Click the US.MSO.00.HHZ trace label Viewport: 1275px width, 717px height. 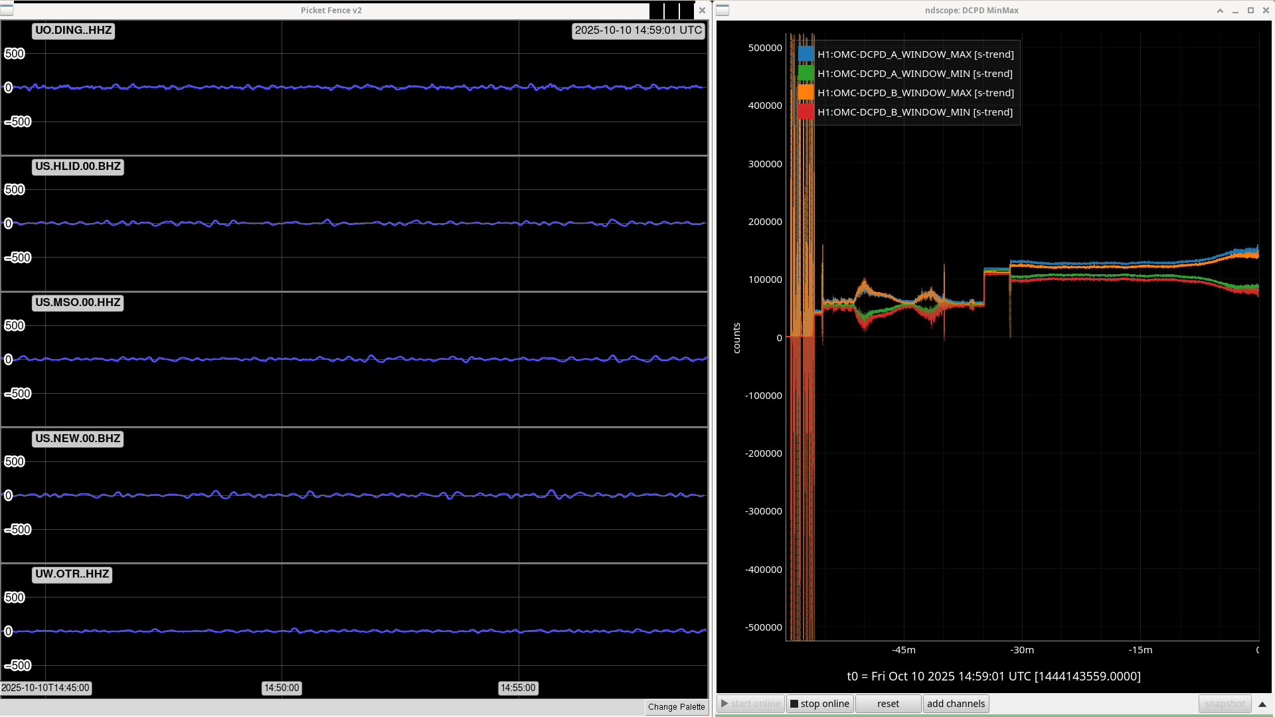(x=78, y=303)
